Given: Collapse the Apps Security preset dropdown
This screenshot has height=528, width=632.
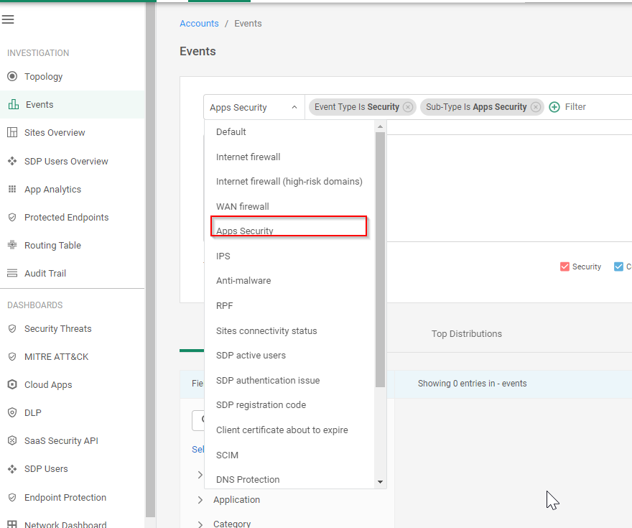Looking at the screenshot, I should (294, 108).
